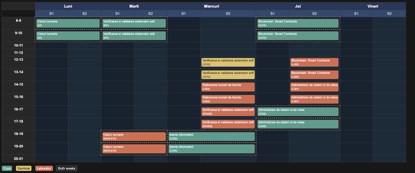Select the S2 column header under Marti
Image resolution: width=415 pixels, height=173 pixels.
[x=151, y=13]
